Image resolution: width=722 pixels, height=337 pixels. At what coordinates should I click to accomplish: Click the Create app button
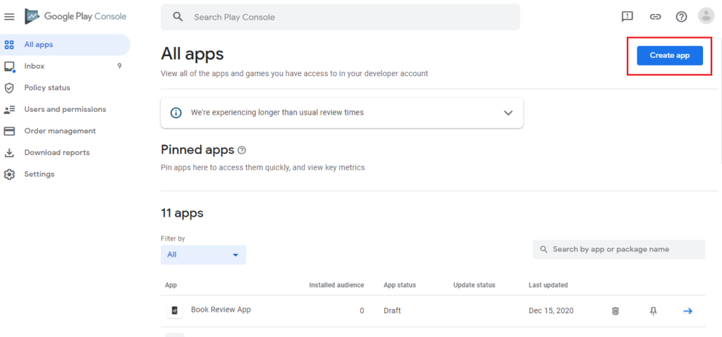point(670,56)
